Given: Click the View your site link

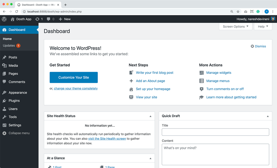Looking at the screenshot, I should [147, 97].
